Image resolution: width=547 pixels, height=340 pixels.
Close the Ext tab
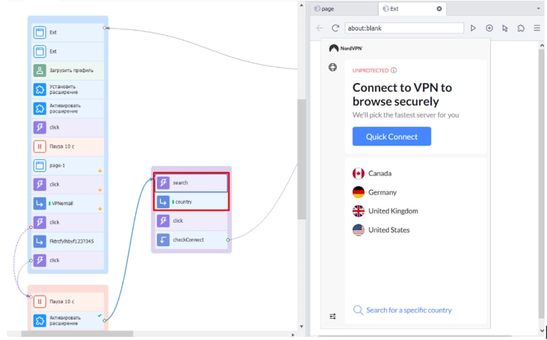pyautogui.click(x=439, y=9)
